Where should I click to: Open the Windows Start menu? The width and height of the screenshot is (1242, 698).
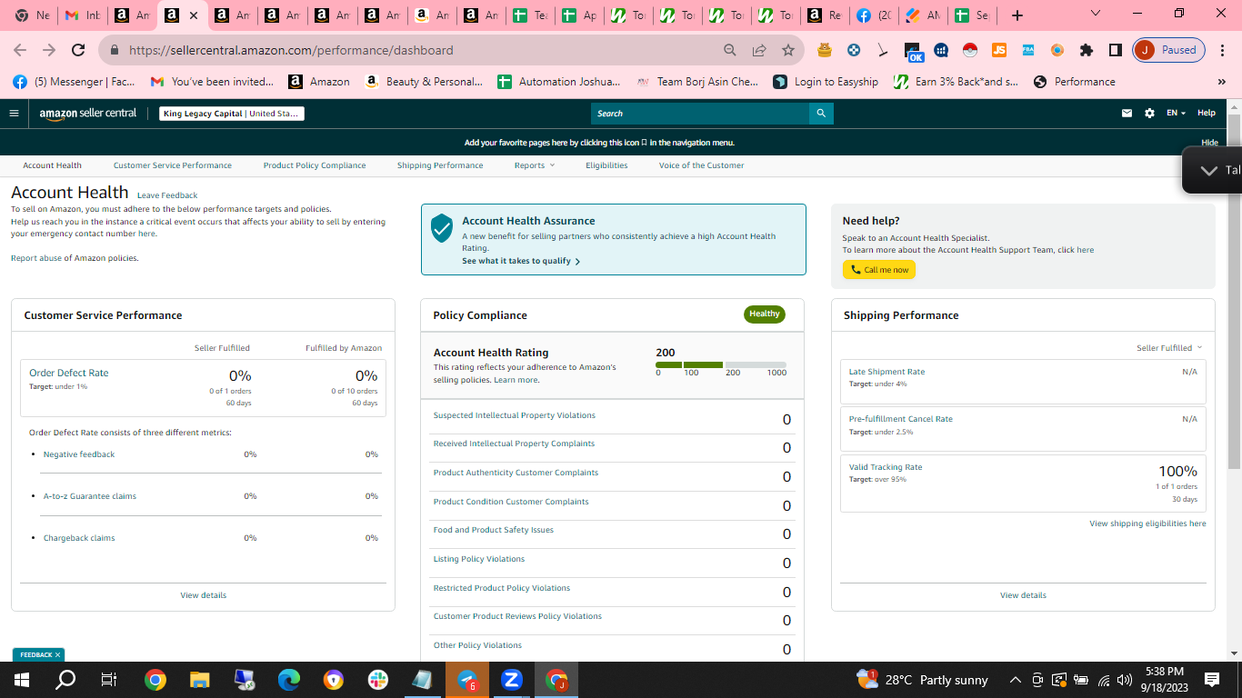click(22, 680)
